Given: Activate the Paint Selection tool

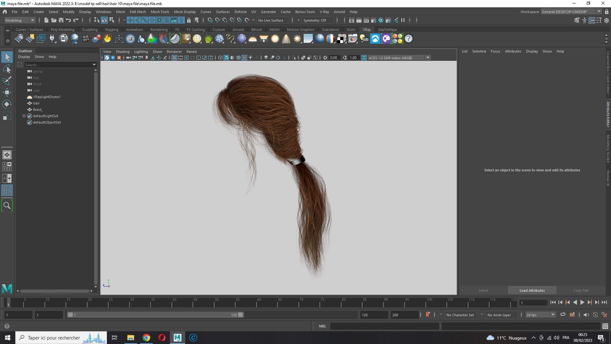Looking at the screenshot, I should point(7,80).
